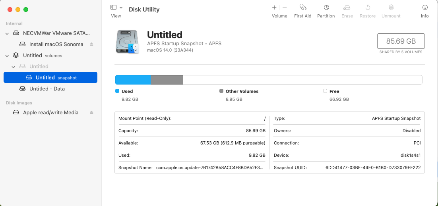Close the Disk Utility window
Viewport: 438px width, 206px height.
pyautogui.click(x=10, y=10)
